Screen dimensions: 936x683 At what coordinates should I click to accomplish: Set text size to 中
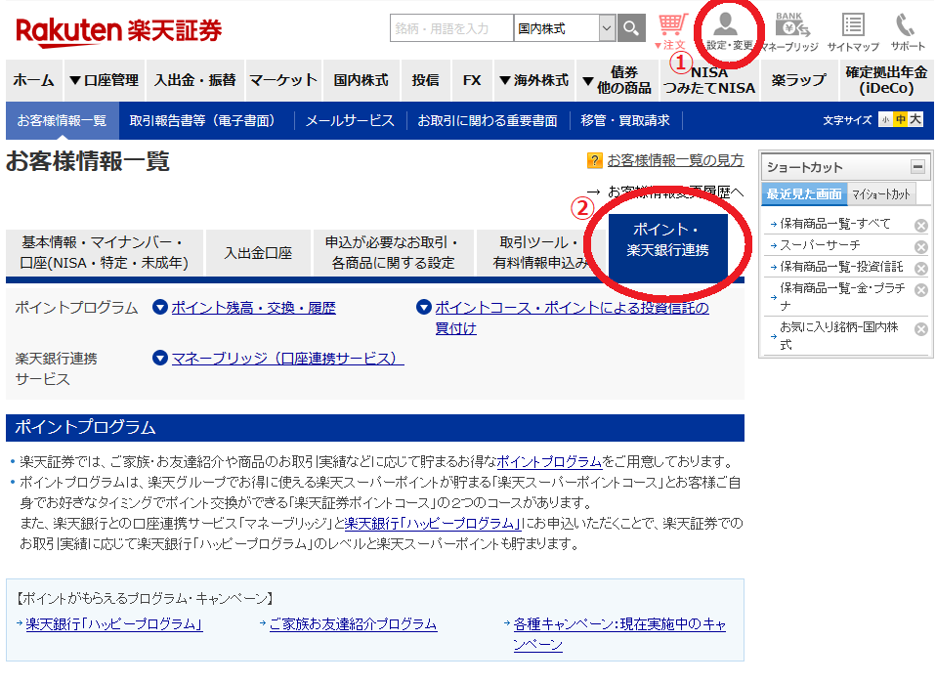(900, 120)
